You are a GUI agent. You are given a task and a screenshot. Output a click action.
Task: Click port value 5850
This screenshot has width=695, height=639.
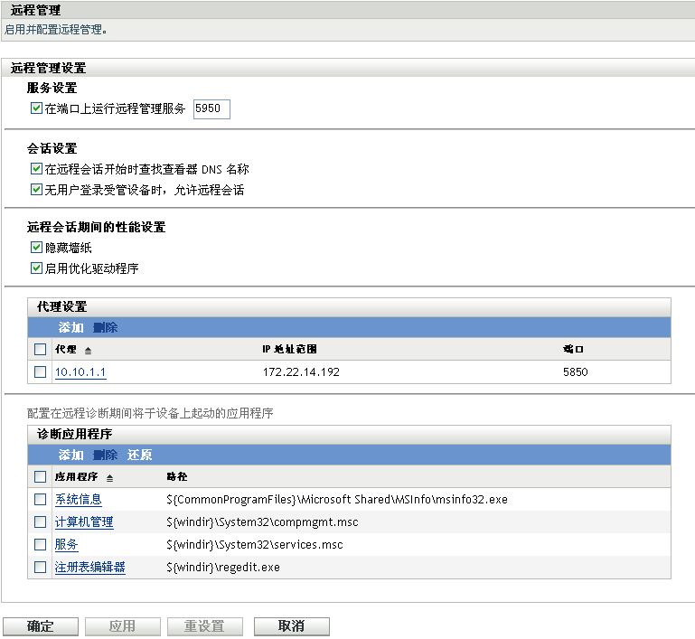(576, 371)
